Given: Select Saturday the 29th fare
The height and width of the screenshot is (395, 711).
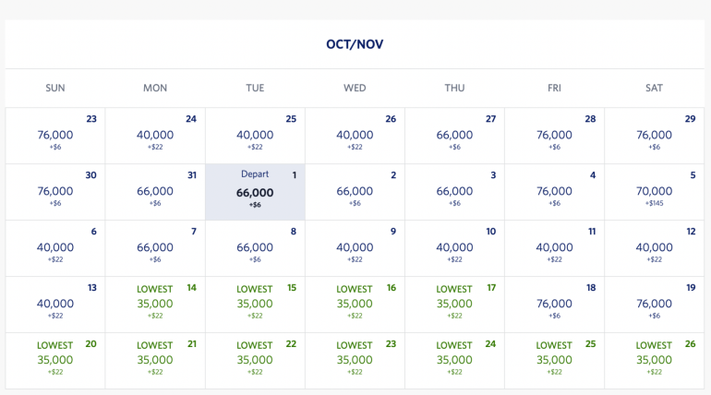Looking at the screenshot, I should (654, 136).
